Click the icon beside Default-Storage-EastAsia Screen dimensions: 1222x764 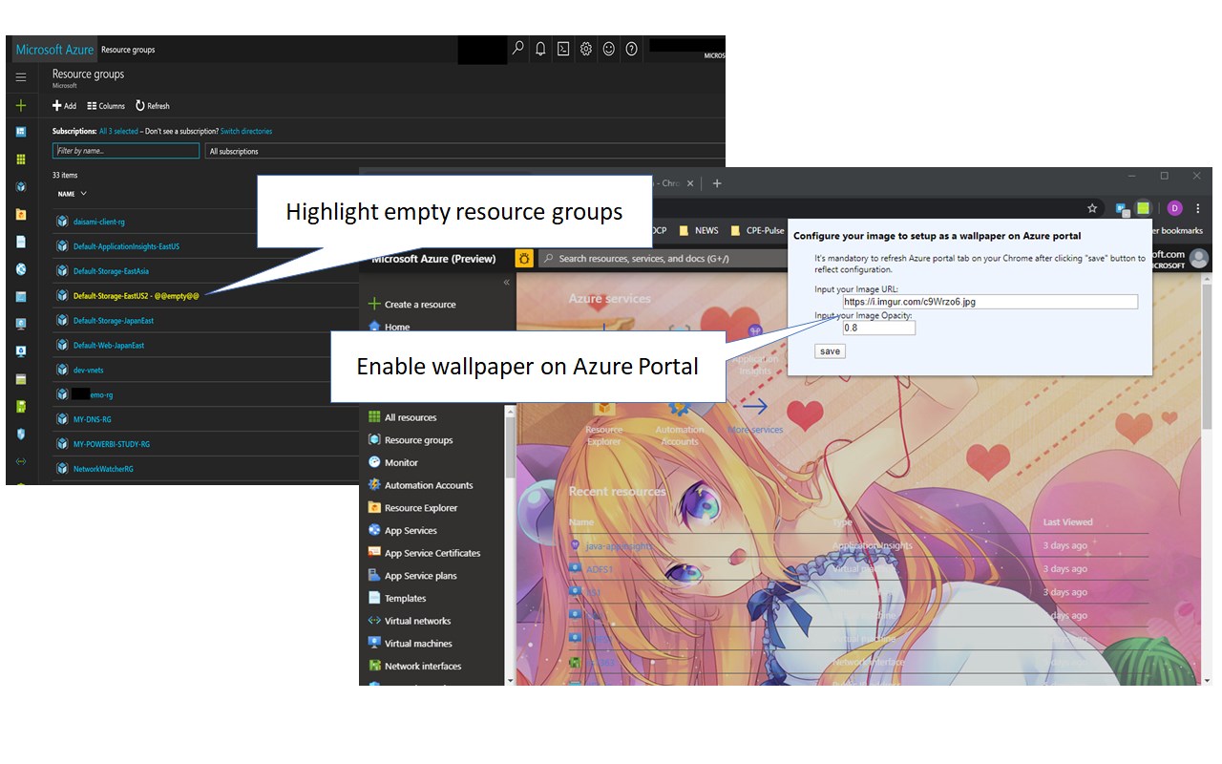click(62, 271)
